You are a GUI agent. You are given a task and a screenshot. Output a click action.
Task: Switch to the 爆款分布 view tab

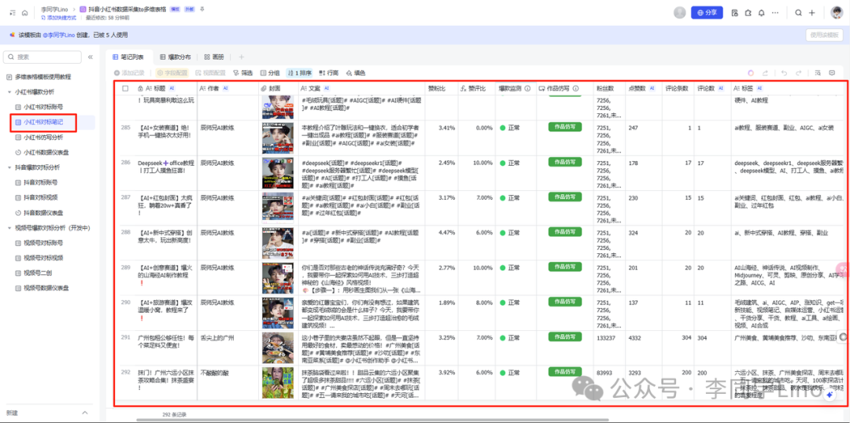coord(176,57)
